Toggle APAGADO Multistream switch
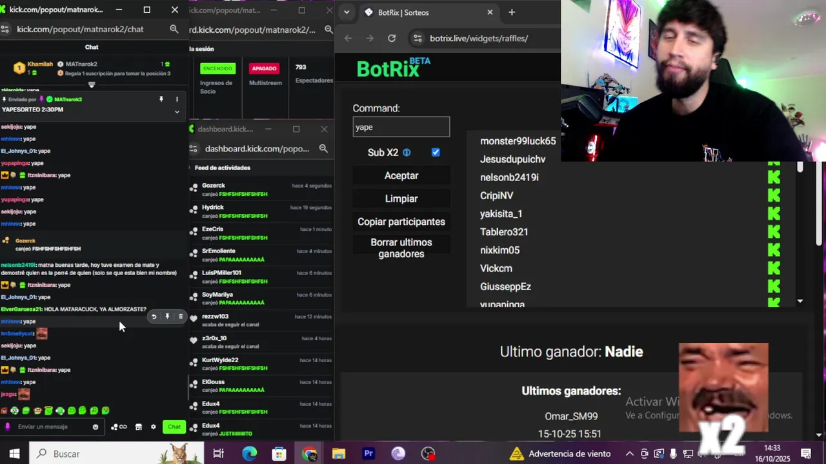This screenshot has width=826, height=464. [264, 68]
